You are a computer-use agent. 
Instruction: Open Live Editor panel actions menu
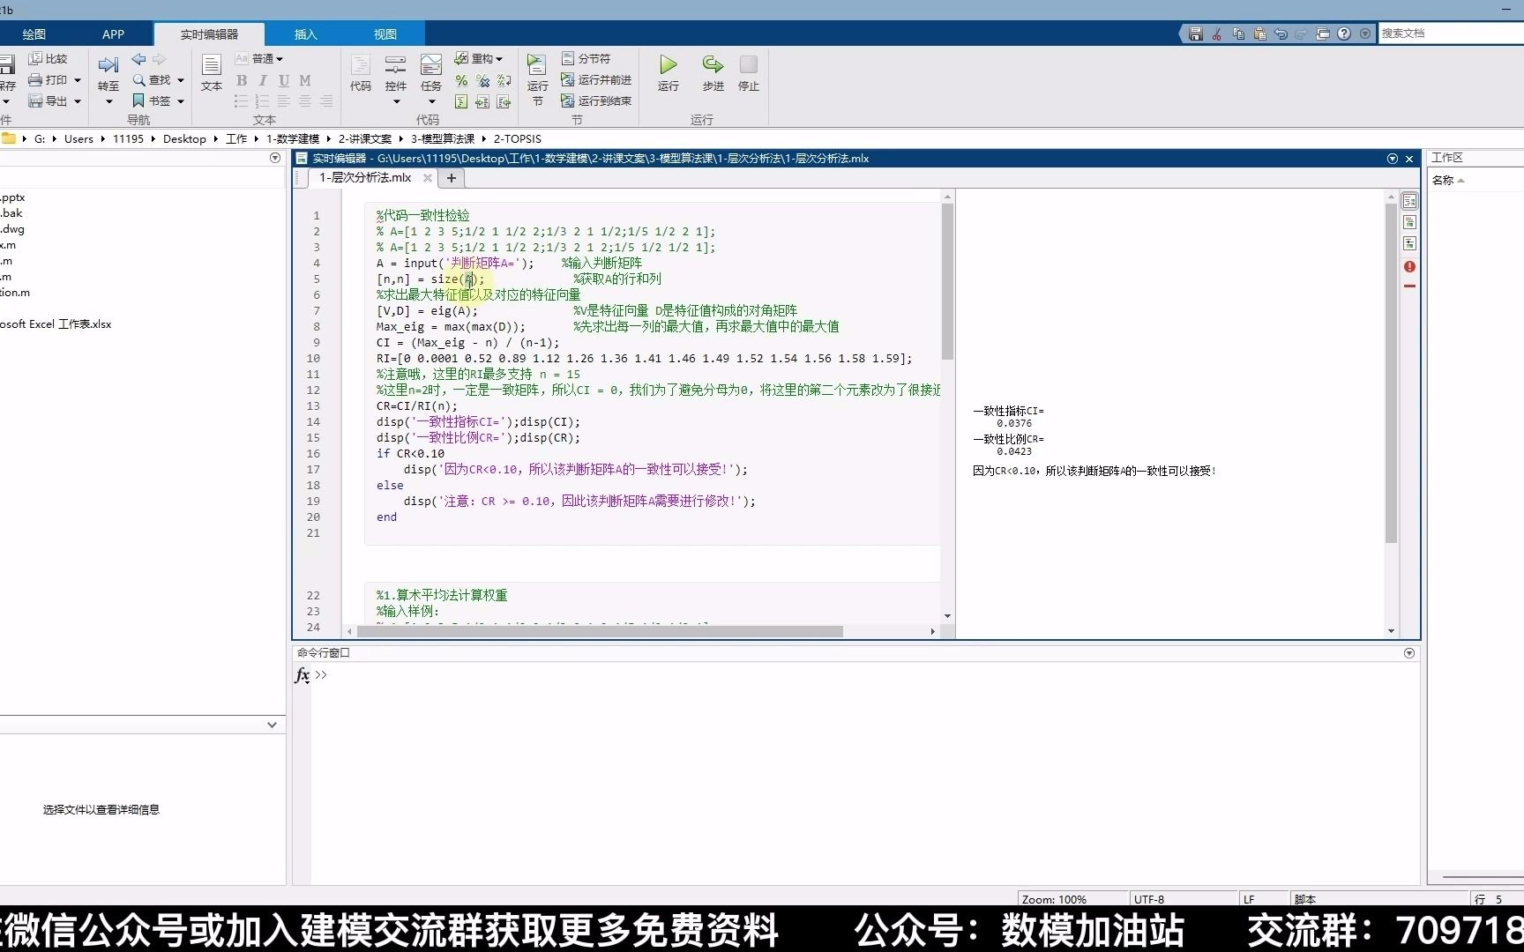1393,159
